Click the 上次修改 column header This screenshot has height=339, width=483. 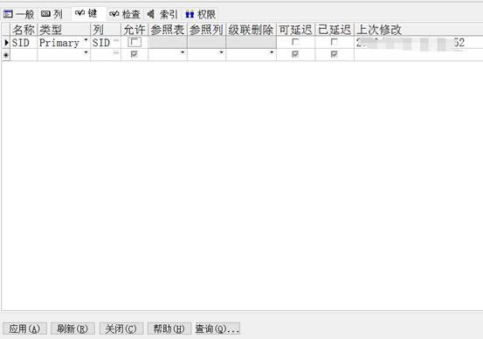point(418,30)
